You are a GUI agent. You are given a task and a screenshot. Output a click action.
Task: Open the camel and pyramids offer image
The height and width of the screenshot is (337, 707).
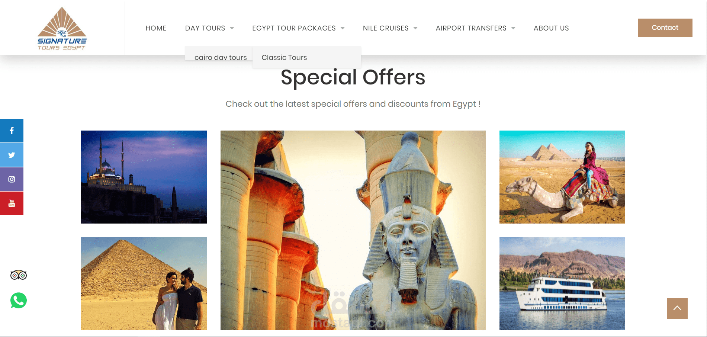562,177
